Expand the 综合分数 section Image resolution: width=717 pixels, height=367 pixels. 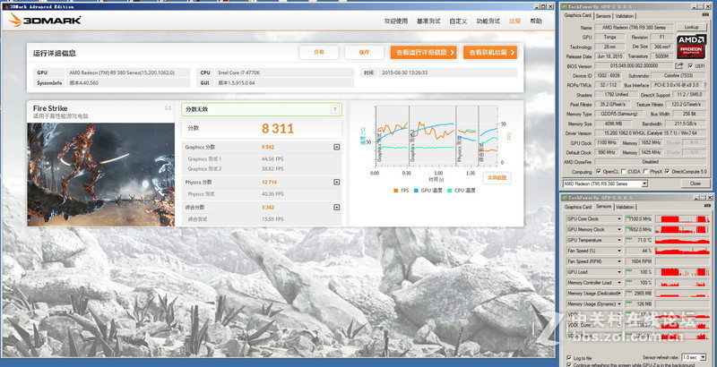(x=337, y=208)
